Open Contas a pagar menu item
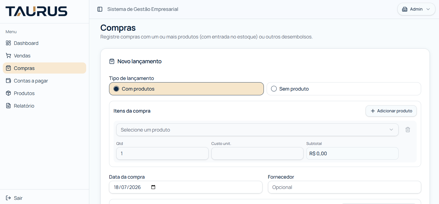Viewport: 439px width, 204px height. pyautogui.click(x=44, y=81)
